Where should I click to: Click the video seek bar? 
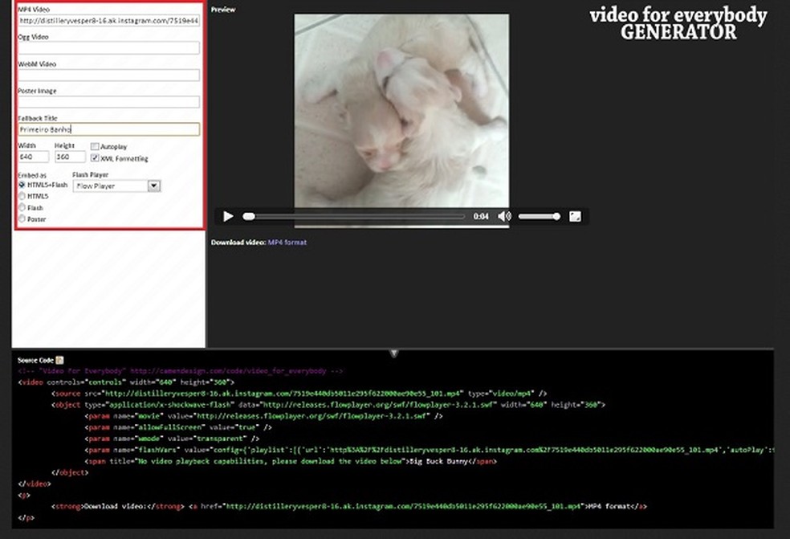354,216
